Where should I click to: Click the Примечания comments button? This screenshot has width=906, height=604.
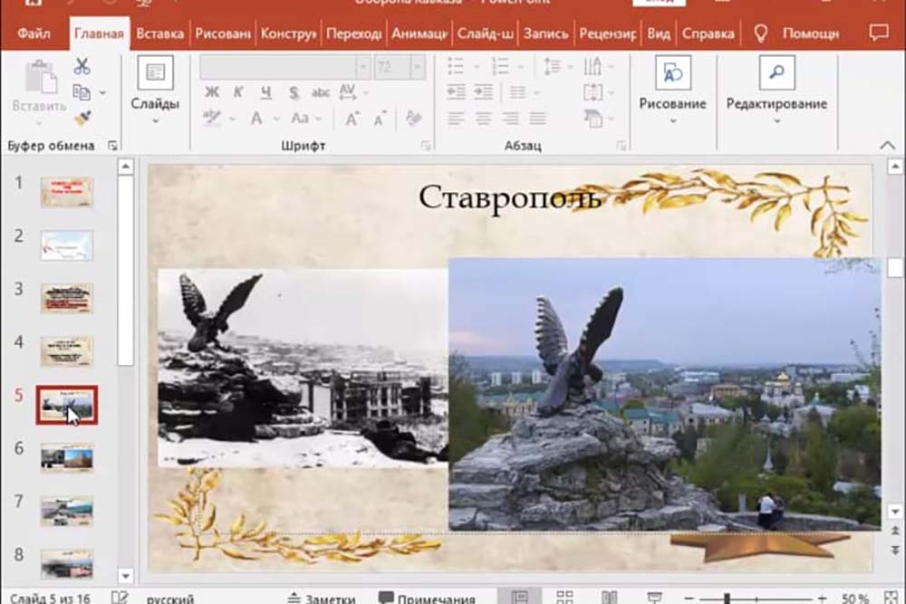point(427,599)
